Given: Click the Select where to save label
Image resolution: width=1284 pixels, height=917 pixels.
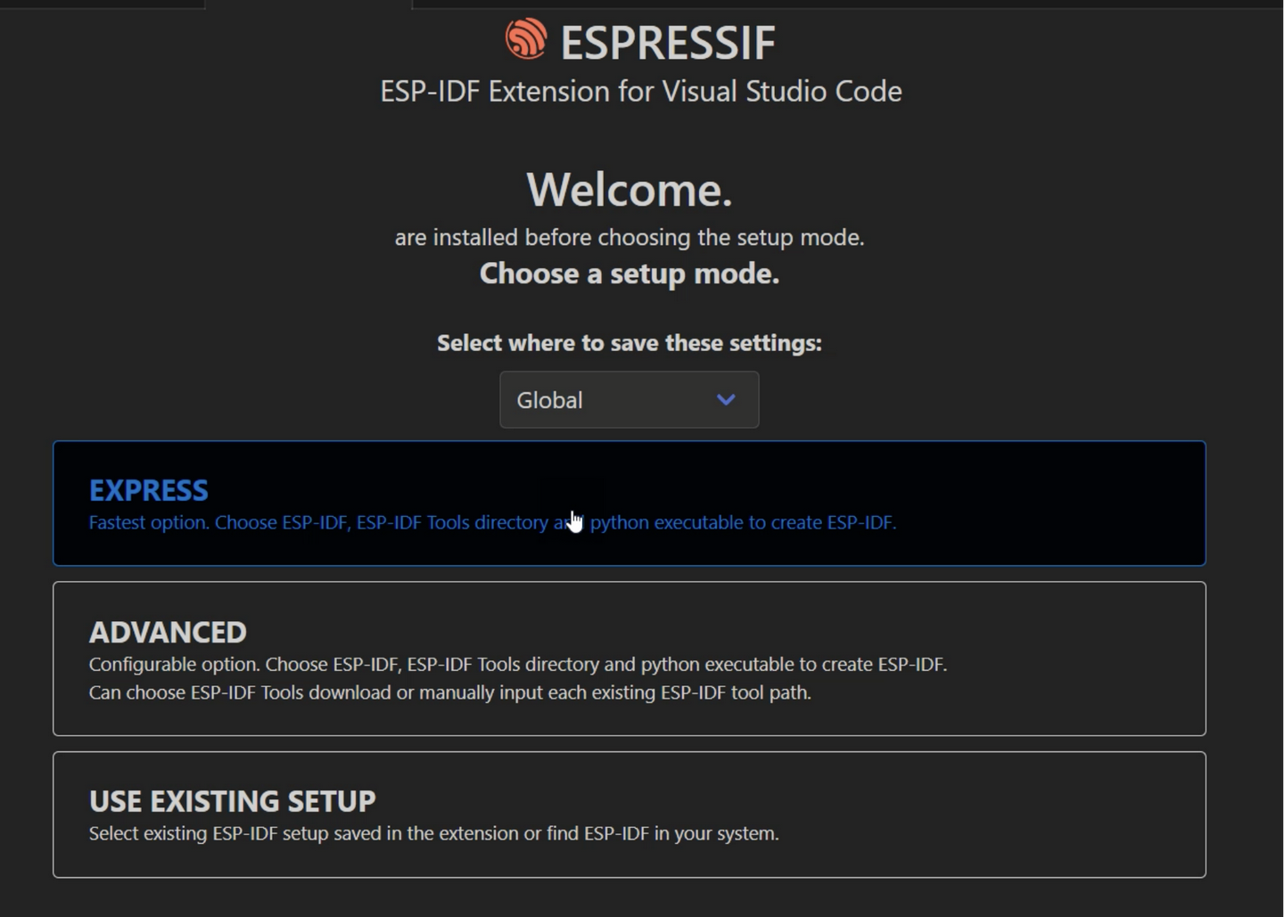Looking at the screenshot, I should pos(630,343).
